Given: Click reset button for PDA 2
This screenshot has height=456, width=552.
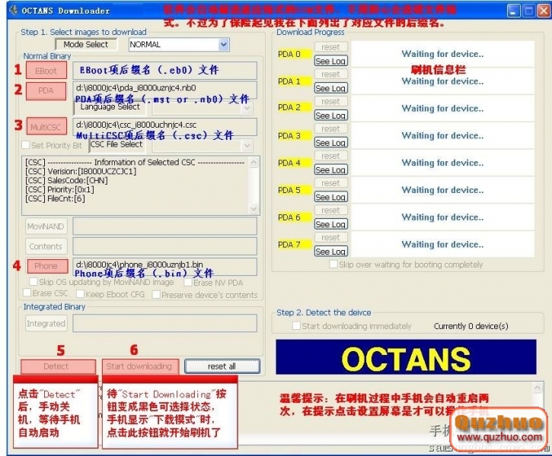Looking at the screenshot, I should click(330, 101).
